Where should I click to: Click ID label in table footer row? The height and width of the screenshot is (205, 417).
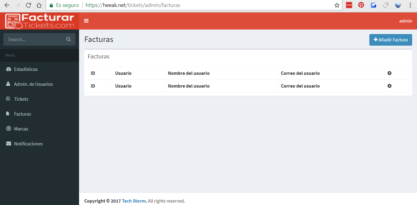[93, 86]
